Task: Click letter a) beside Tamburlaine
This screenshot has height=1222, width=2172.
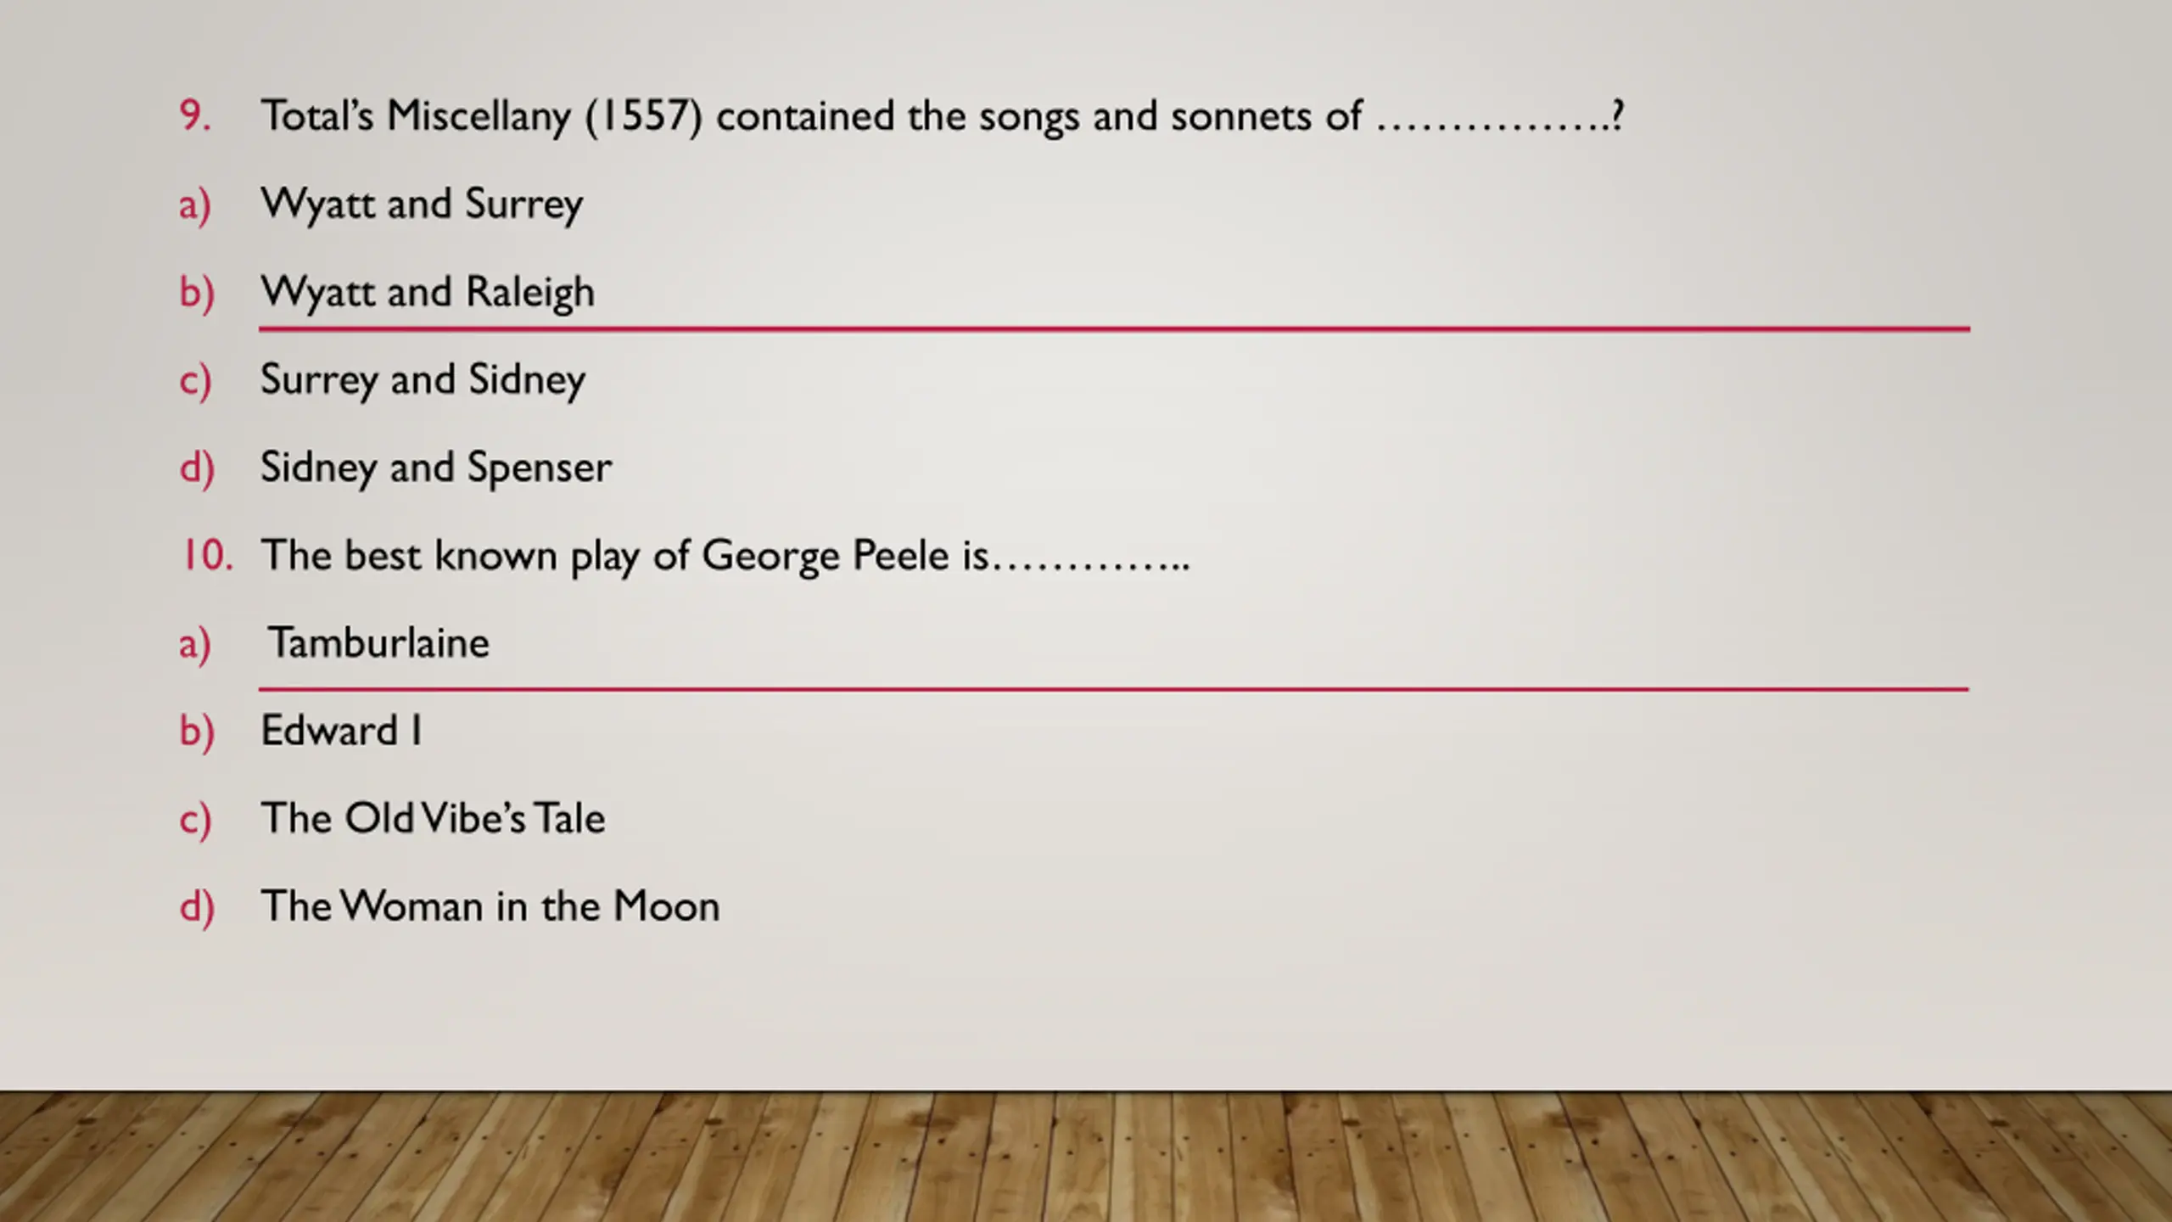Action: click(x=194, y=645)
